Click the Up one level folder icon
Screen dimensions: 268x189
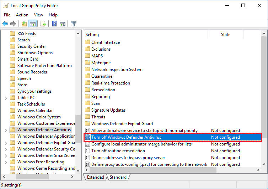pyautogui.click(x=24, y=24)
